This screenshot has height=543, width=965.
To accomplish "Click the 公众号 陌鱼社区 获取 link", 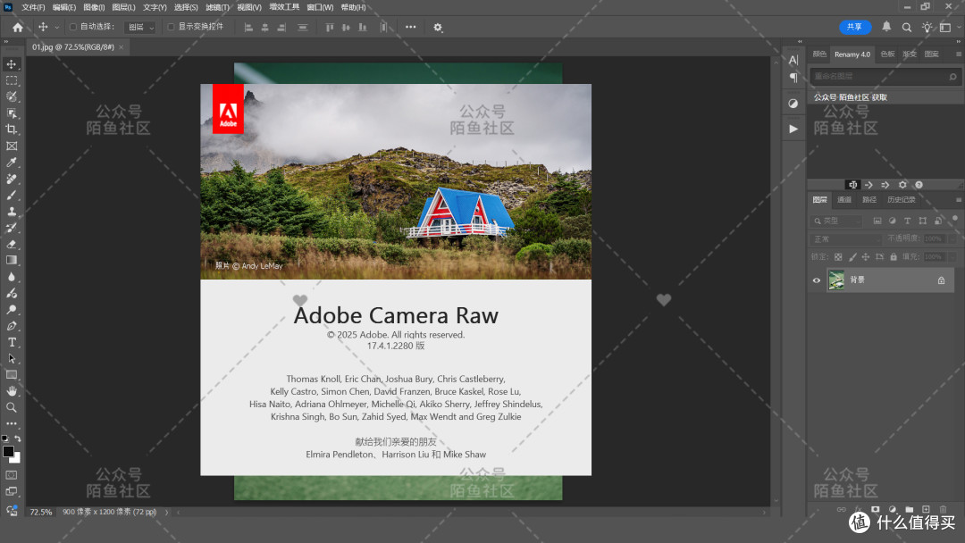I will pyautogui.click(x=851, y=97).
